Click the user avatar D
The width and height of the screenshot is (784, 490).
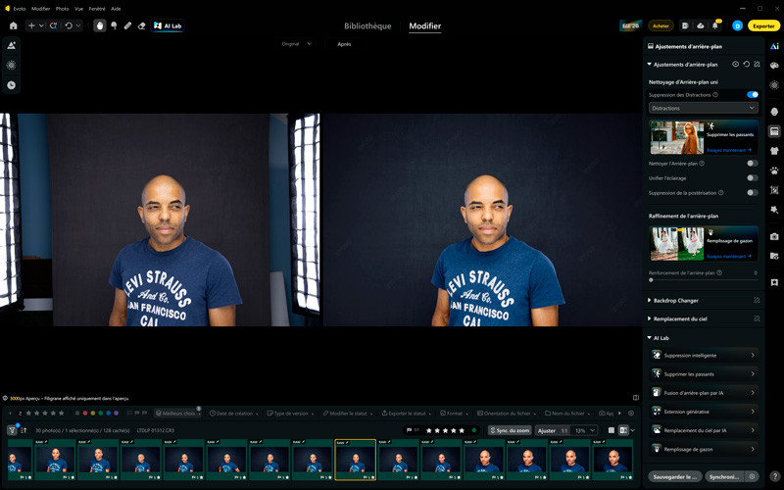737,26
